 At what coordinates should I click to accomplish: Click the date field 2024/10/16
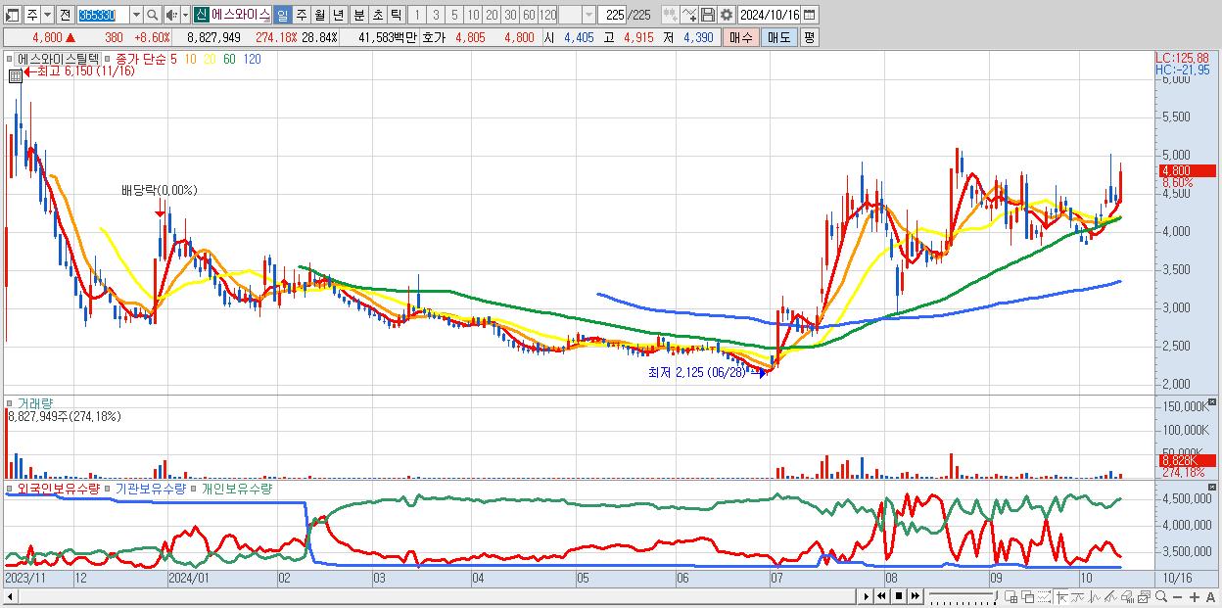pos(770,15)
